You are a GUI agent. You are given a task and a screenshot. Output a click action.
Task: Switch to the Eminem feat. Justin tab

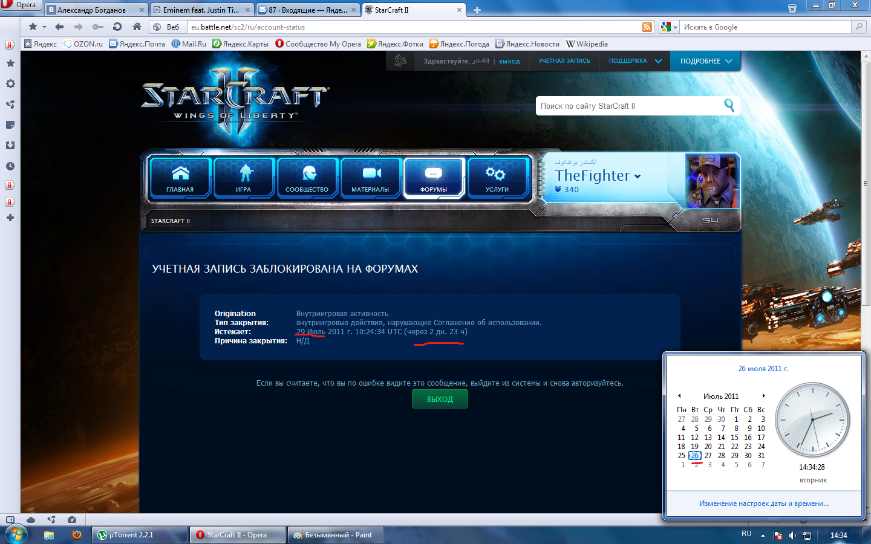pyautogui.click(x=203, y=10)
